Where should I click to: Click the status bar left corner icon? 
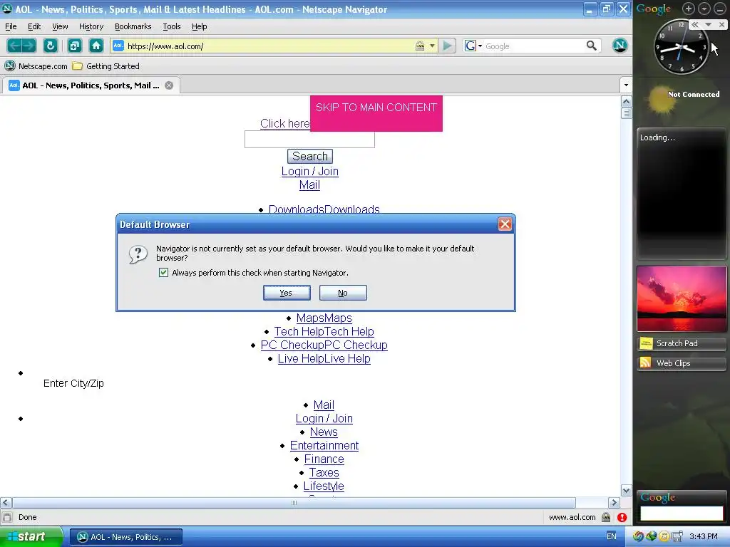(7, 517)
